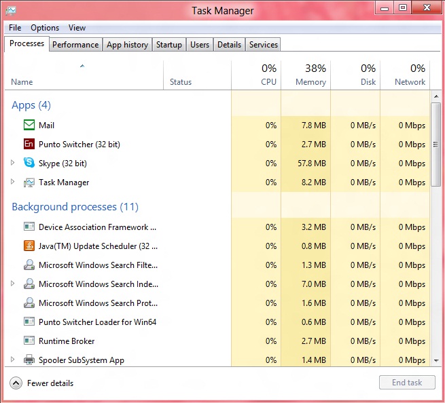Select the Microsoft Windows Search Prot... row
The width and height of the screenshot is (445, 403).
tap(217, 303)
